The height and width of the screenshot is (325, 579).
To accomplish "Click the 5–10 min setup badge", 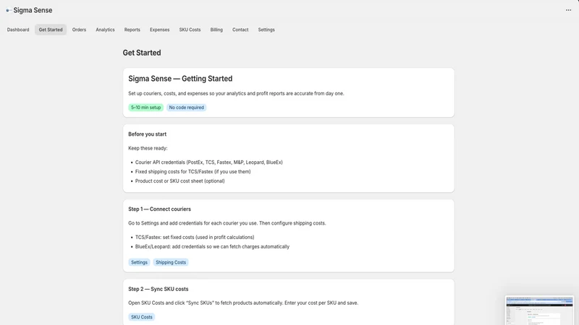I will [x=146, y=108].
